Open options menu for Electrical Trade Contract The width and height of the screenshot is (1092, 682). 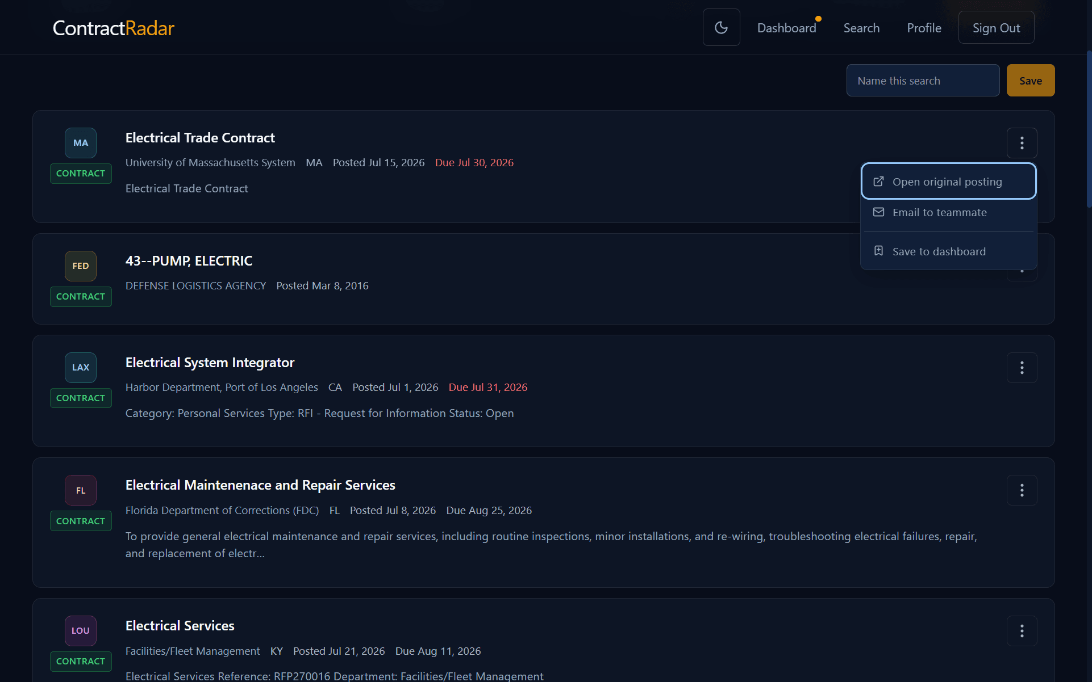1022,143
